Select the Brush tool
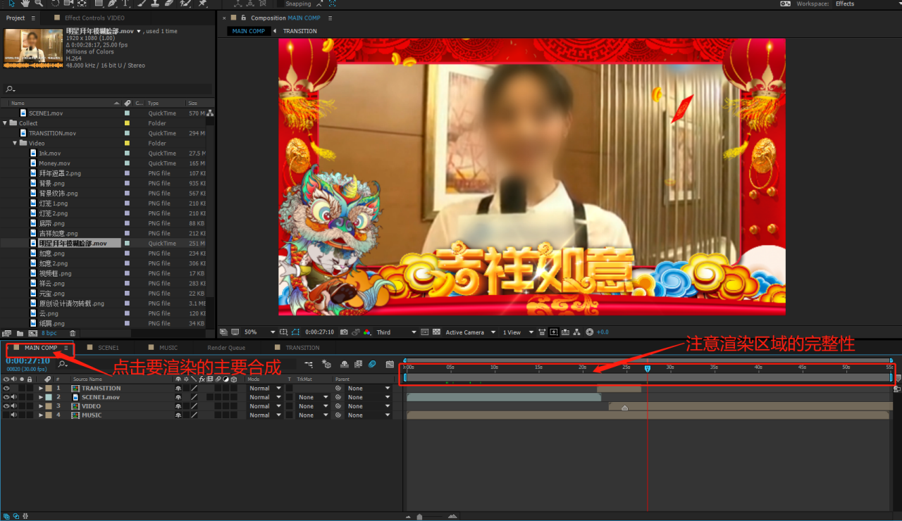 (142, 4)
